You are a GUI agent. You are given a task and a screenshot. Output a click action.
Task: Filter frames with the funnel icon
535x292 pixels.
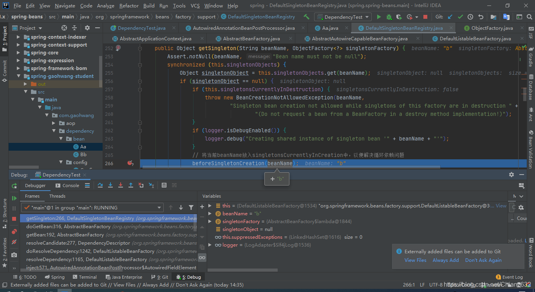(191, 207)
